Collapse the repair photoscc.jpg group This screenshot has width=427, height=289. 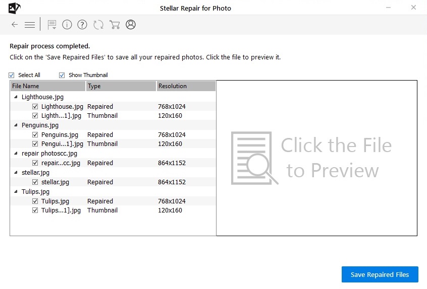pyautogui.click(x=16, y=153)
